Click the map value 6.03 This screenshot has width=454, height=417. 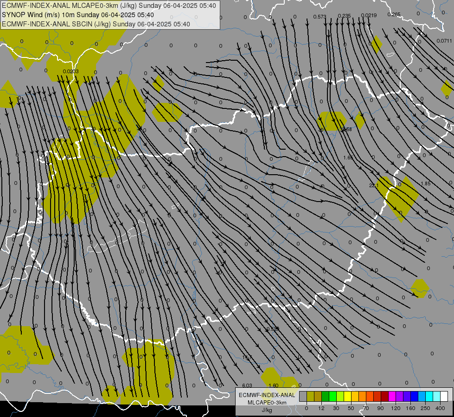247,386
